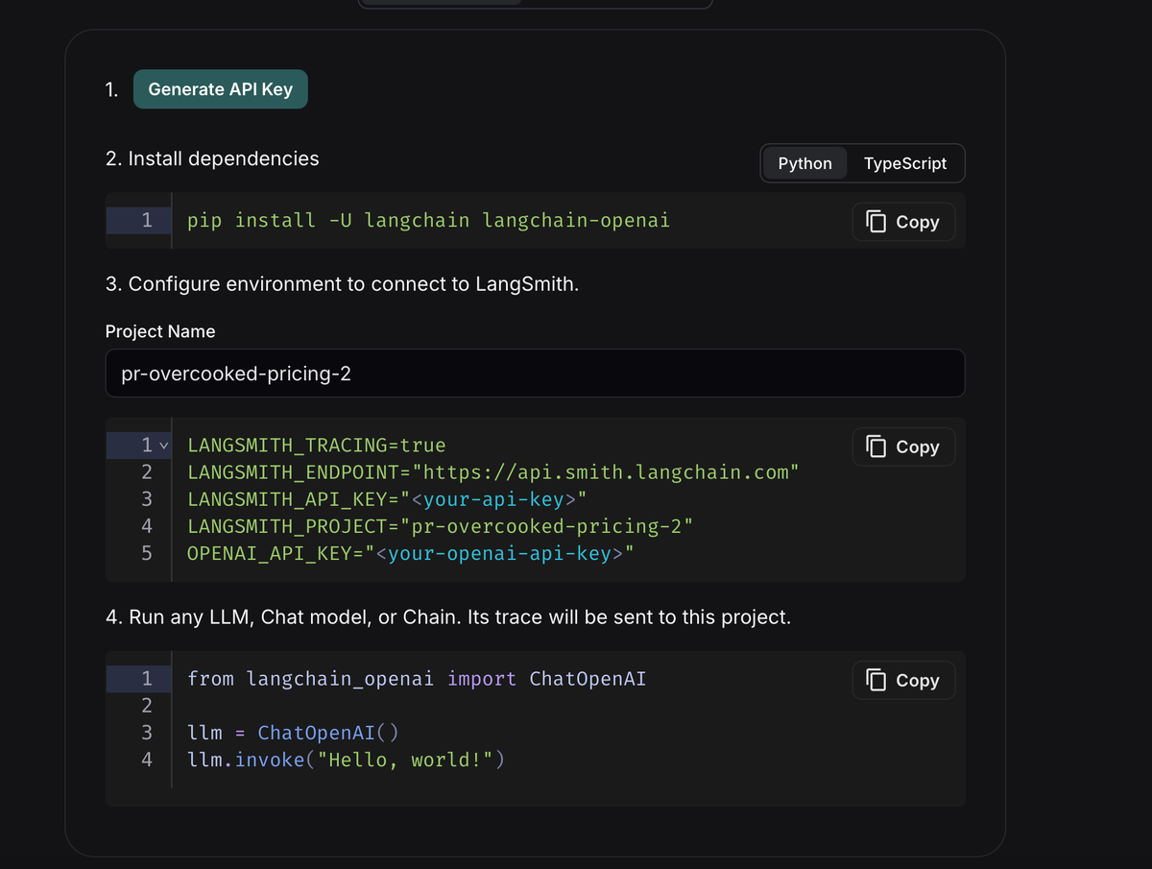This screenshot has height=869, width=1152.
Task: Select the Python tab
Action: pyautogui.click(x=804, y=163)
